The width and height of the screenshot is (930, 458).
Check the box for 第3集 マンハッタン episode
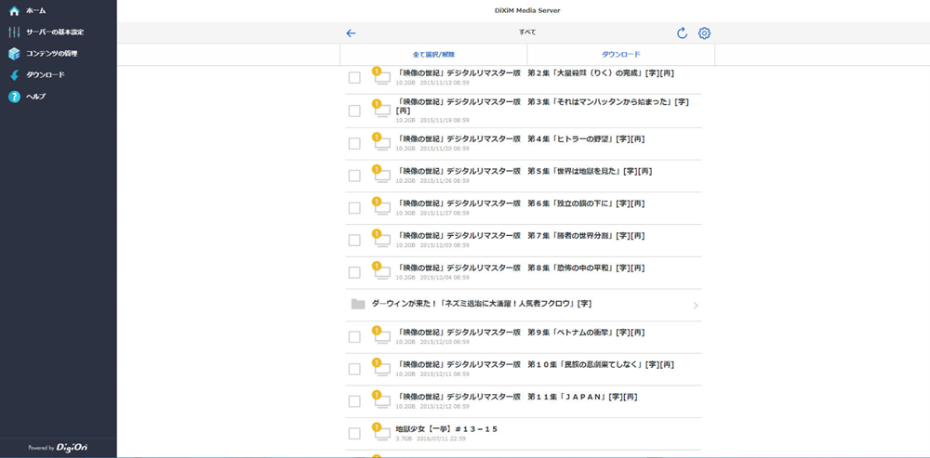click(x=354, y=111)
